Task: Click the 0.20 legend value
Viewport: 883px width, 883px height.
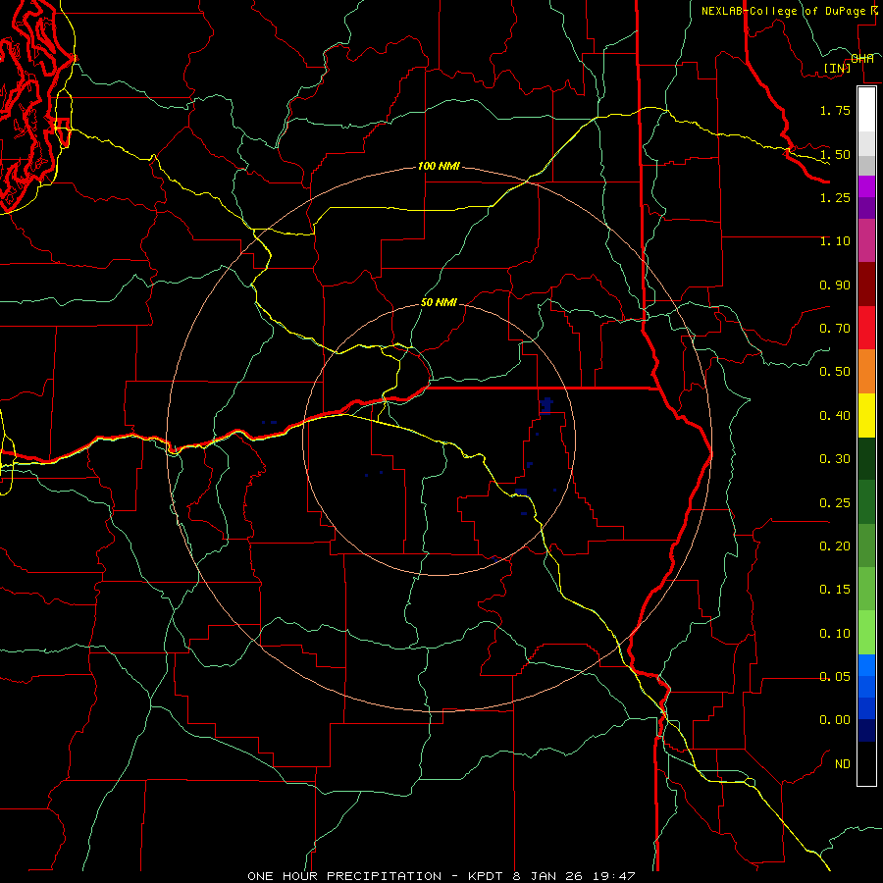Action: [835, 546]
